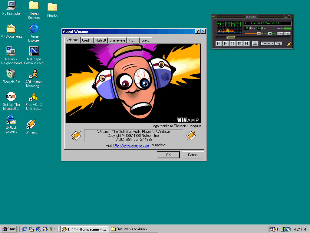The width and height of the screenshot is (310, 233).
Task: Click Show Desktop icon in Quick Launch
Action: 38,229
